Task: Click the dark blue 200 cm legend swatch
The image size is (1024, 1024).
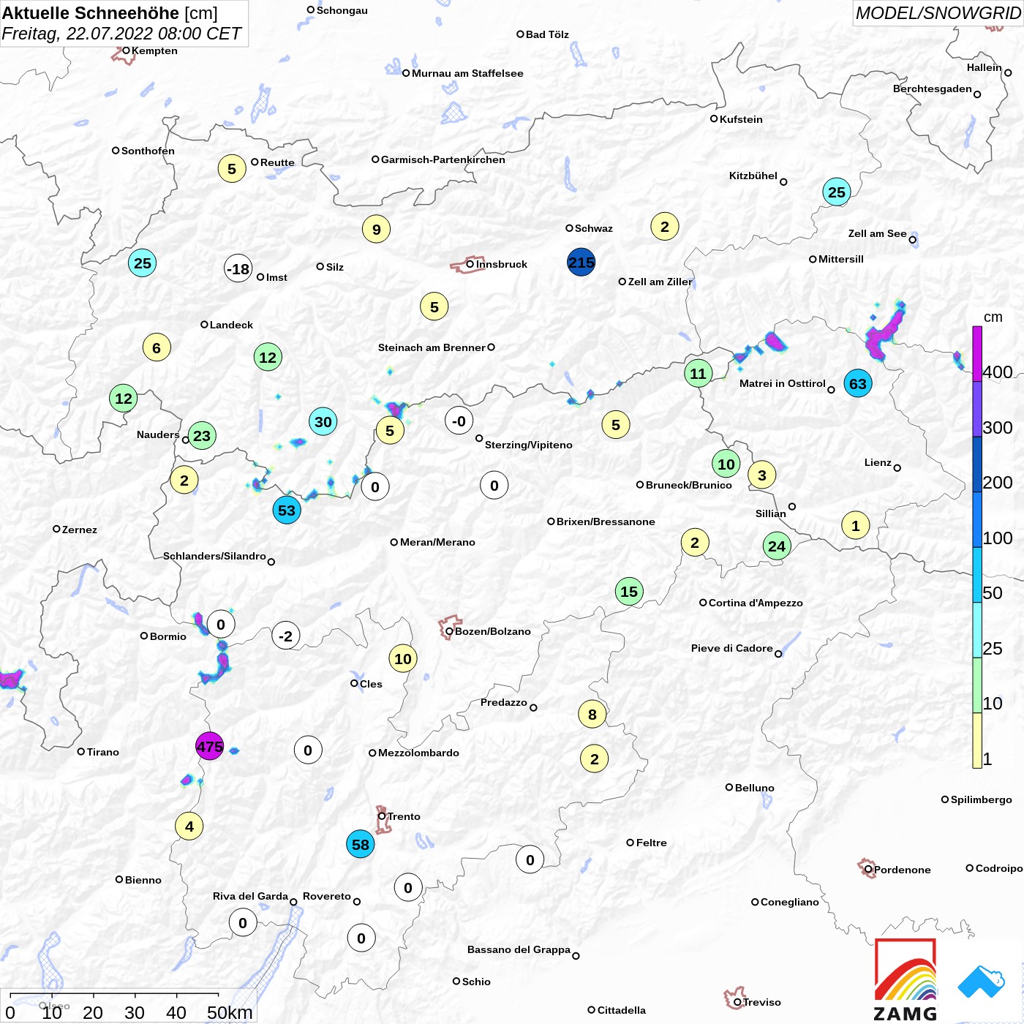Action: (977, 464)
